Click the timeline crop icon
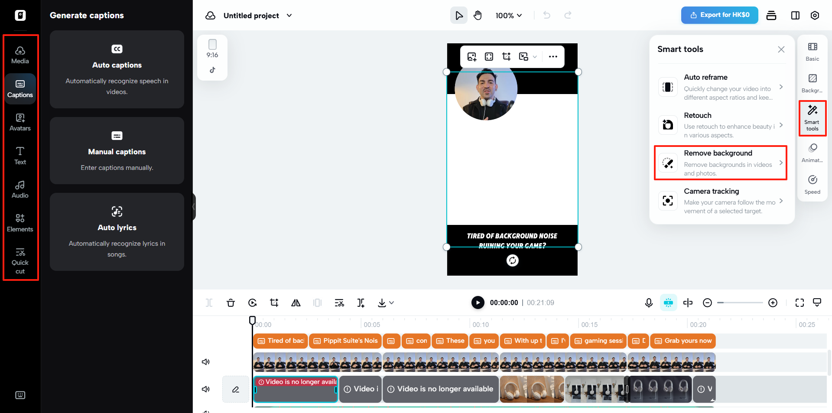This screenshot has width=832, height=413. 274,303
